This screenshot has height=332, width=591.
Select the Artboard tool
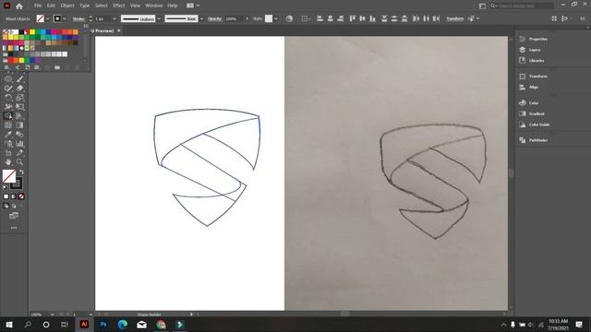(8, 153)
